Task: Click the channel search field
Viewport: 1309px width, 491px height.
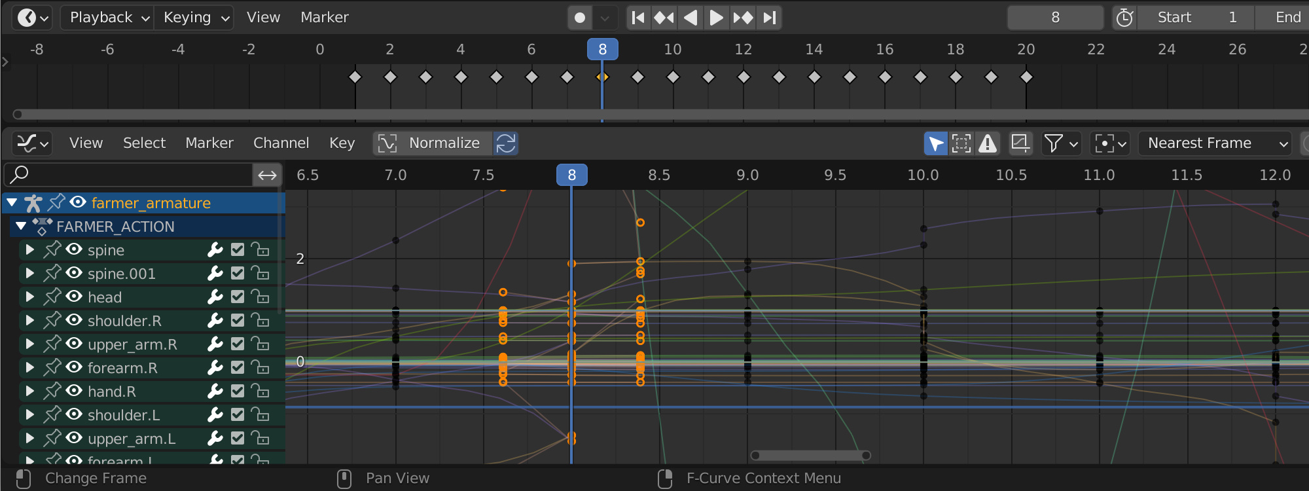Action: point(128,175)
